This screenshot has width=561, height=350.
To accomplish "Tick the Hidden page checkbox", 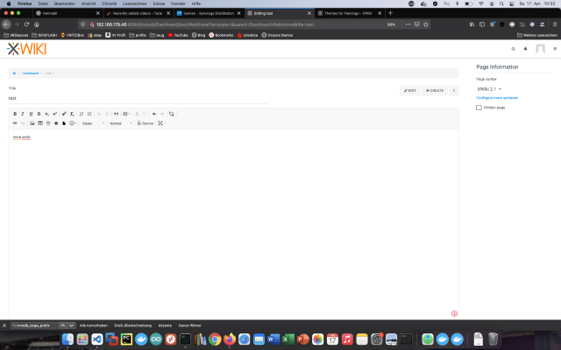I will coord(479,108).
